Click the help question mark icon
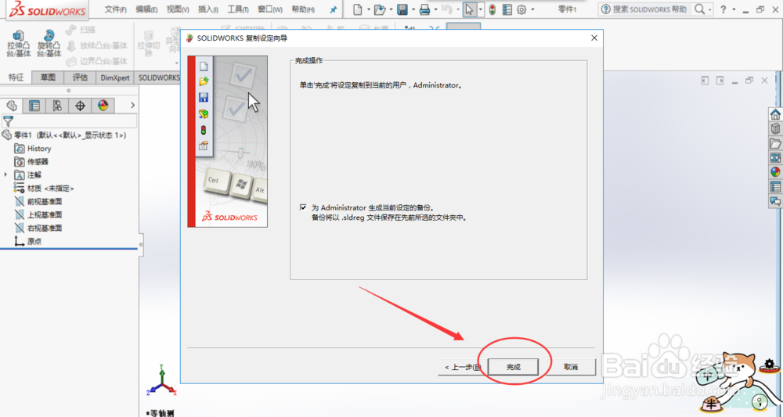 723,9
